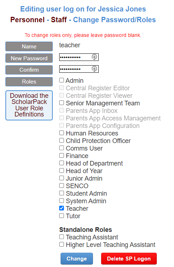Viewport: 174px width, 267px height.
Task: Click the blue Change button
Action: (77, 259)
